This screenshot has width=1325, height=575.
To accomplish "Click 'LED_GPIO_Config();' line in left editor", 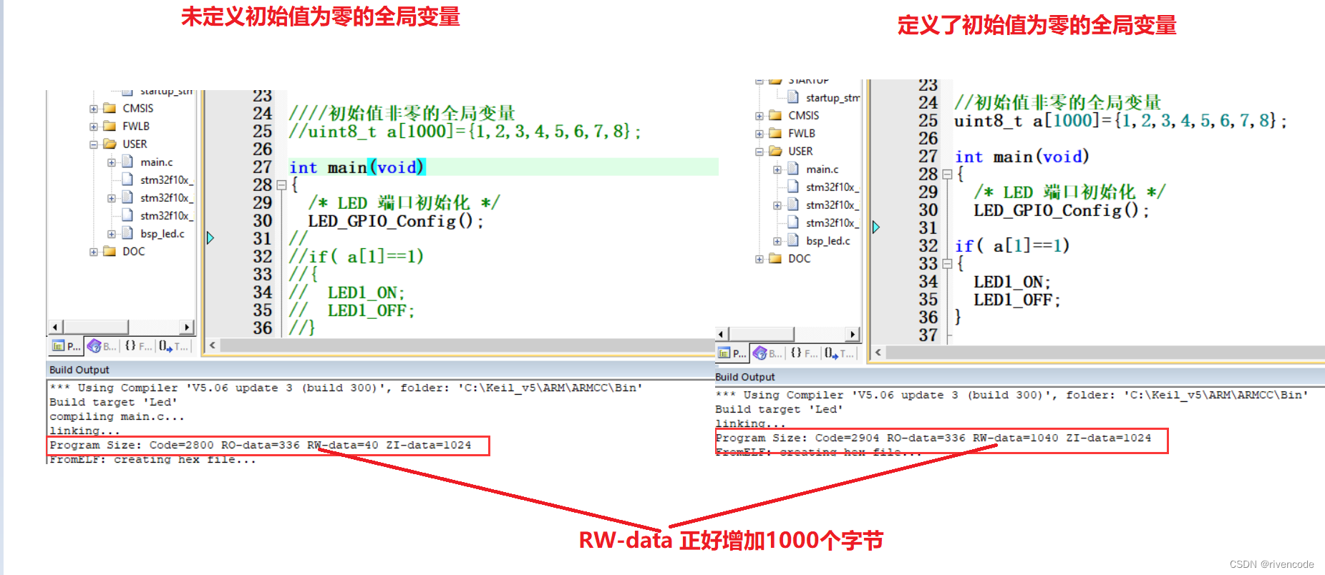I will pyautogui.click(x=396, y=221).
